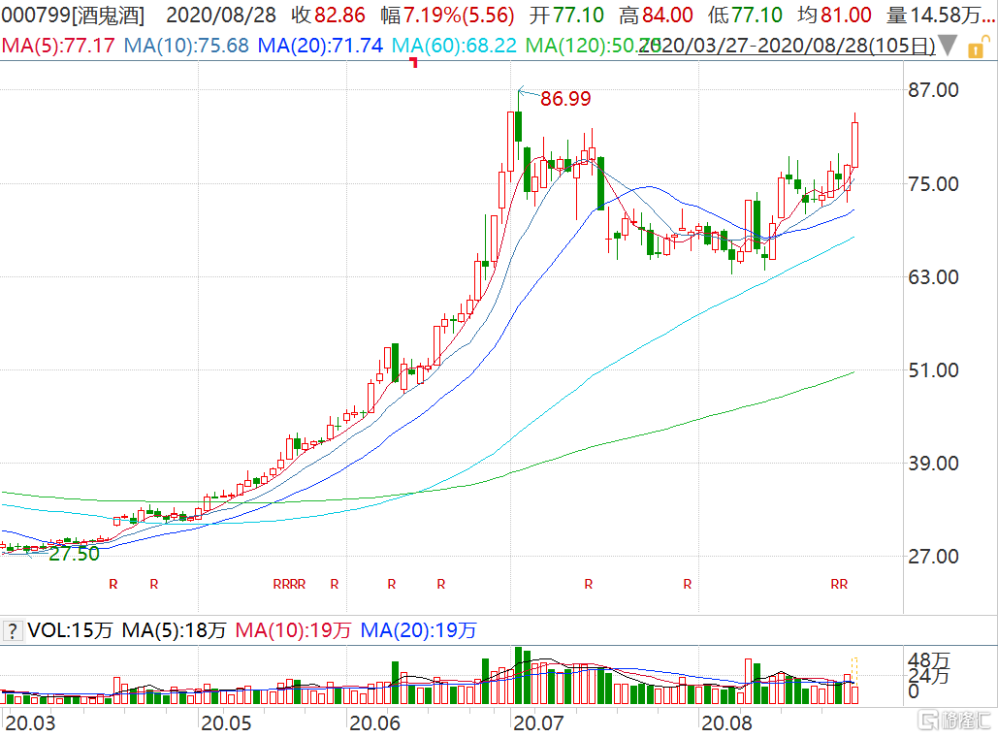The height and width of the screenshot is (738, 998).
Task: Click the 20.06 date axis label
Action: coord(374,723)
